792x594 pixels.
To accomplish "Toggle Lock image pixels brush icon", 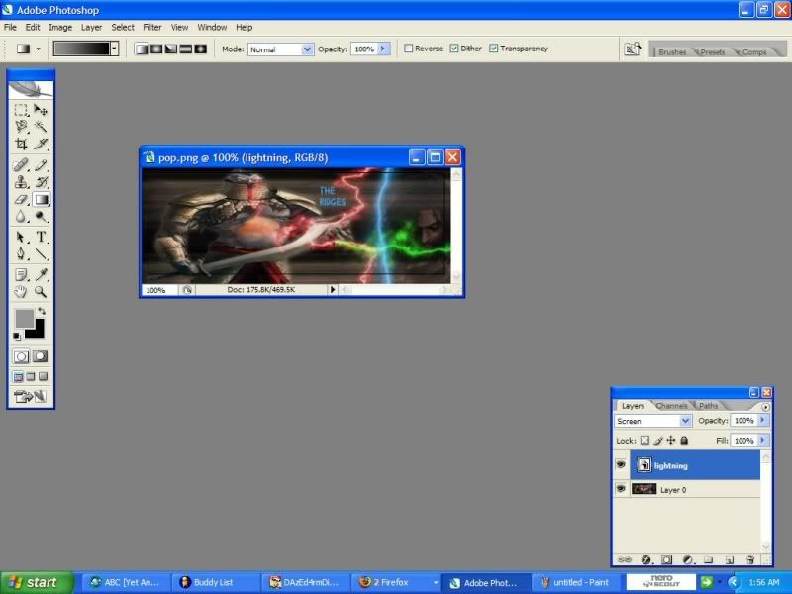I will [657, 440].
